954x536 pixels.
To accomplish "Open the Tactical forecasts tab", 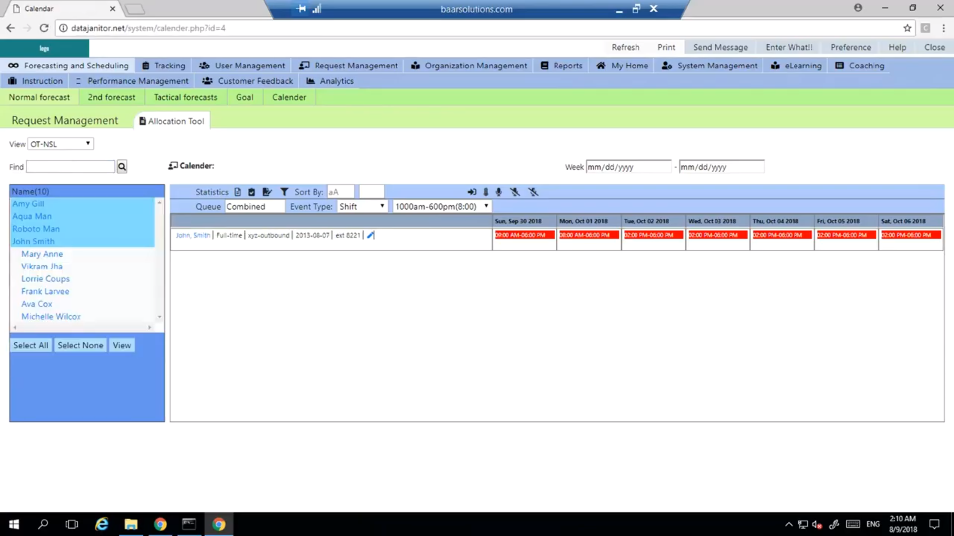I will click(185, 97).
